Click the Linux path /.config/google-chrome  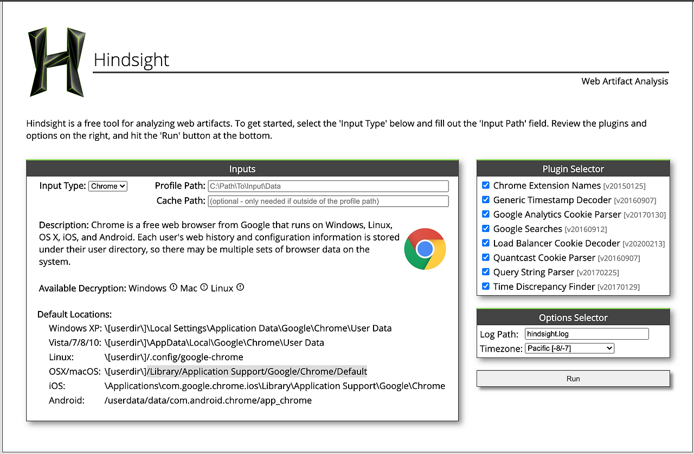point(174,357)
